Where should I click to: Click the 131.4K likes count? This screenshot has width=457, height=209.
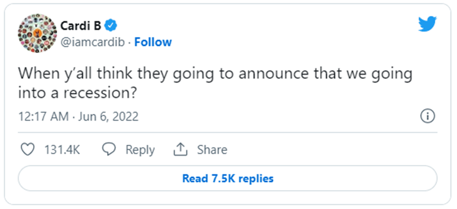point(62,150)
